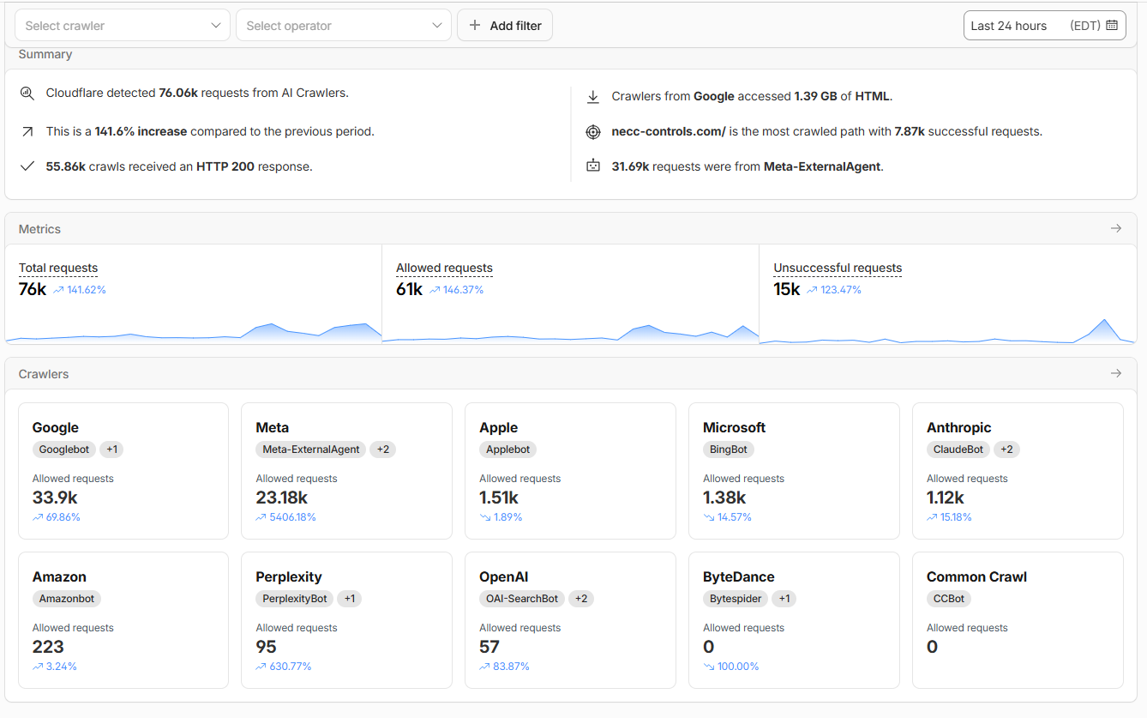Click the PerplexityBot tag
The image size is (1147, 718).
coord(295,599)
